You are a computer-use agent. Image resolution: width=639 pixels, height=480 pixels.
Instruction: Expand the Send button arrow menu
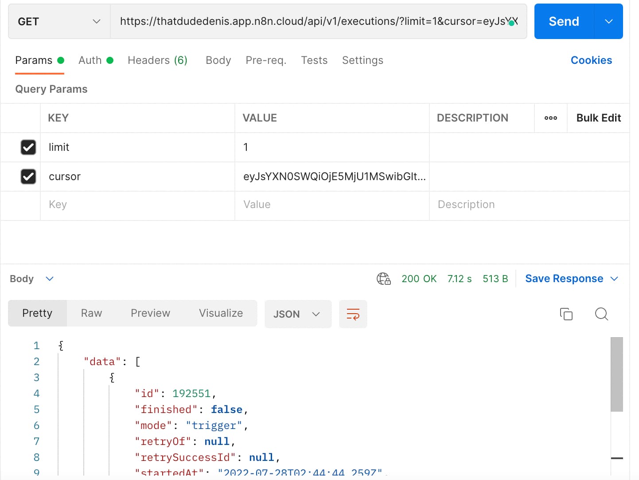coord(608,21)
